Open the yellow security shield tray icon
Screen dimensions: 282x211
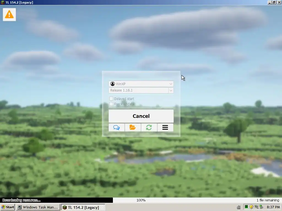tap(251, 207)
